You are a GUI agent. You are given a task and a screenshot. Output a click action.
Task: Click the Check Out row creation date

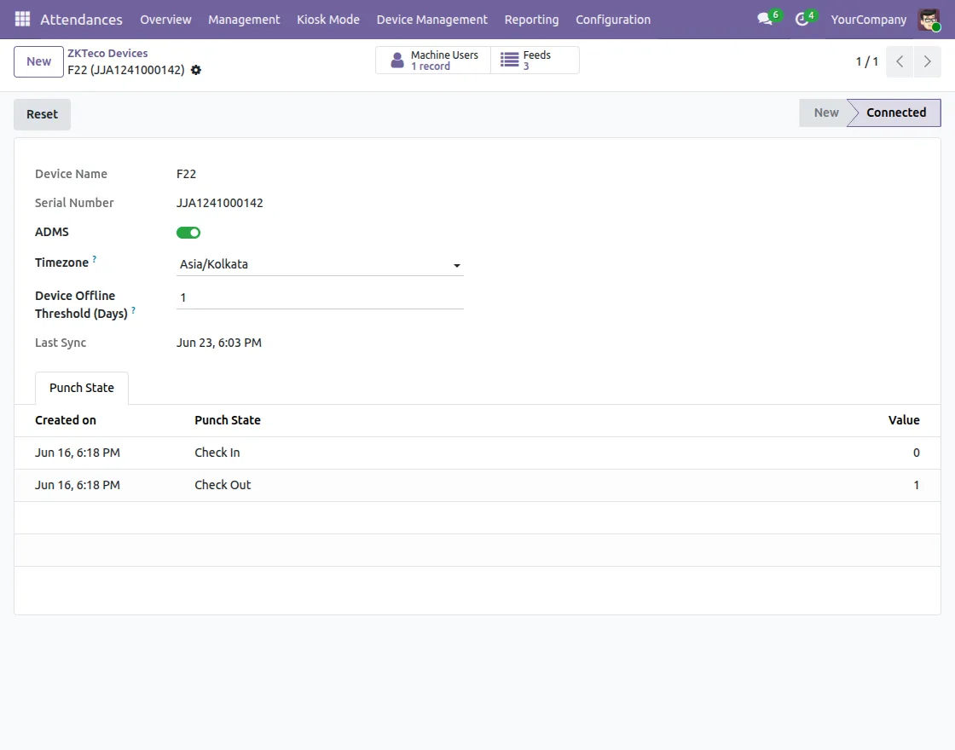[78, 485]
